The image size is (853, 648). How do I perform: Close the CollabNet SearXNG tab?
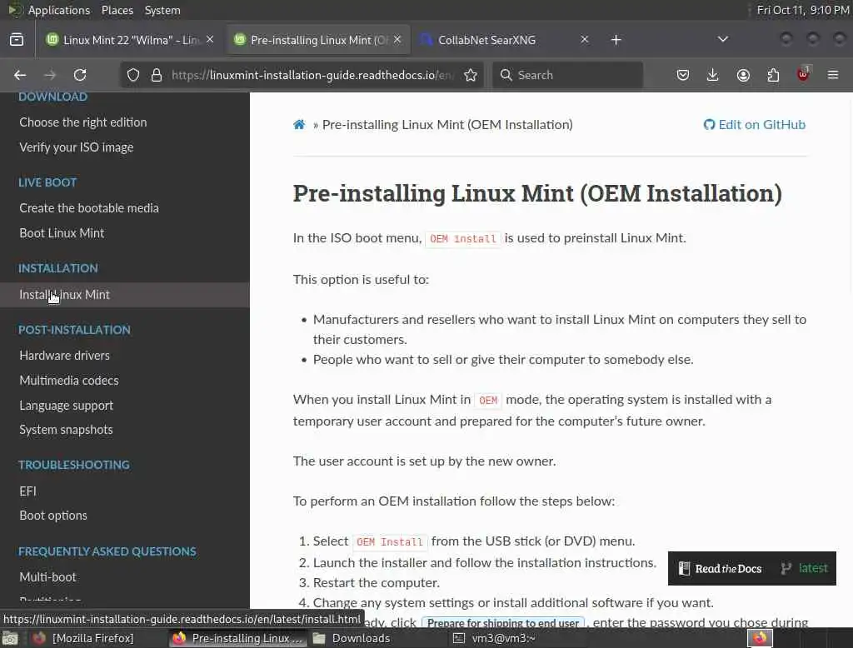pos(584,39)
